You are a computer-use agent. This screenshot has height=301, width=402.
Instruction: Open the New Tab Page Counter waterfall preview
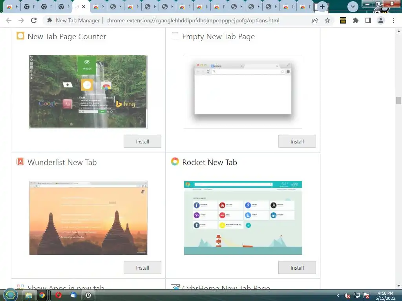tap(88, 92)
